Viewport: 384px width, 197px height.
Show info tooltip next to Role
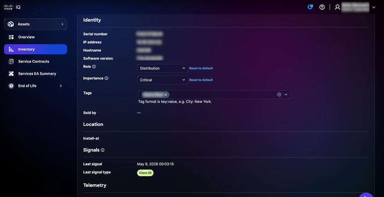coord(94,67)
